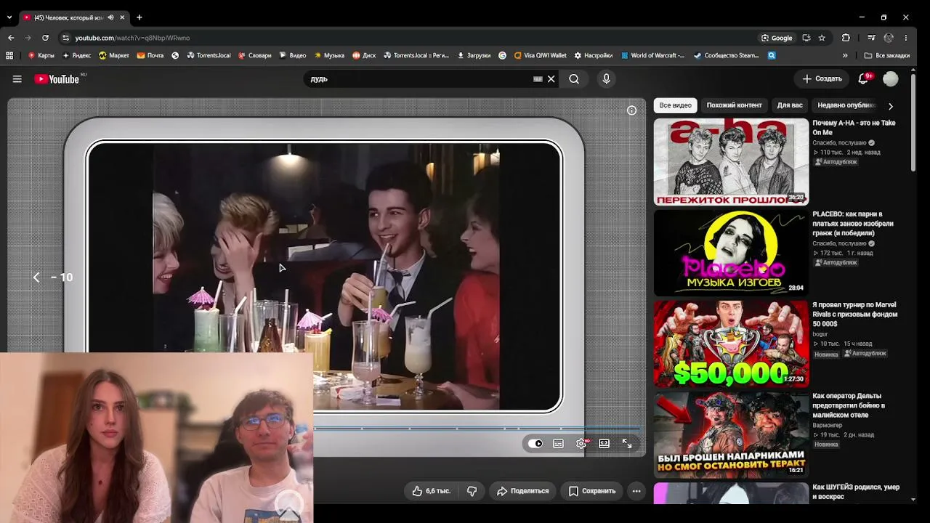
Task: Close the current YouTube tab
Action: click(122, 17)
